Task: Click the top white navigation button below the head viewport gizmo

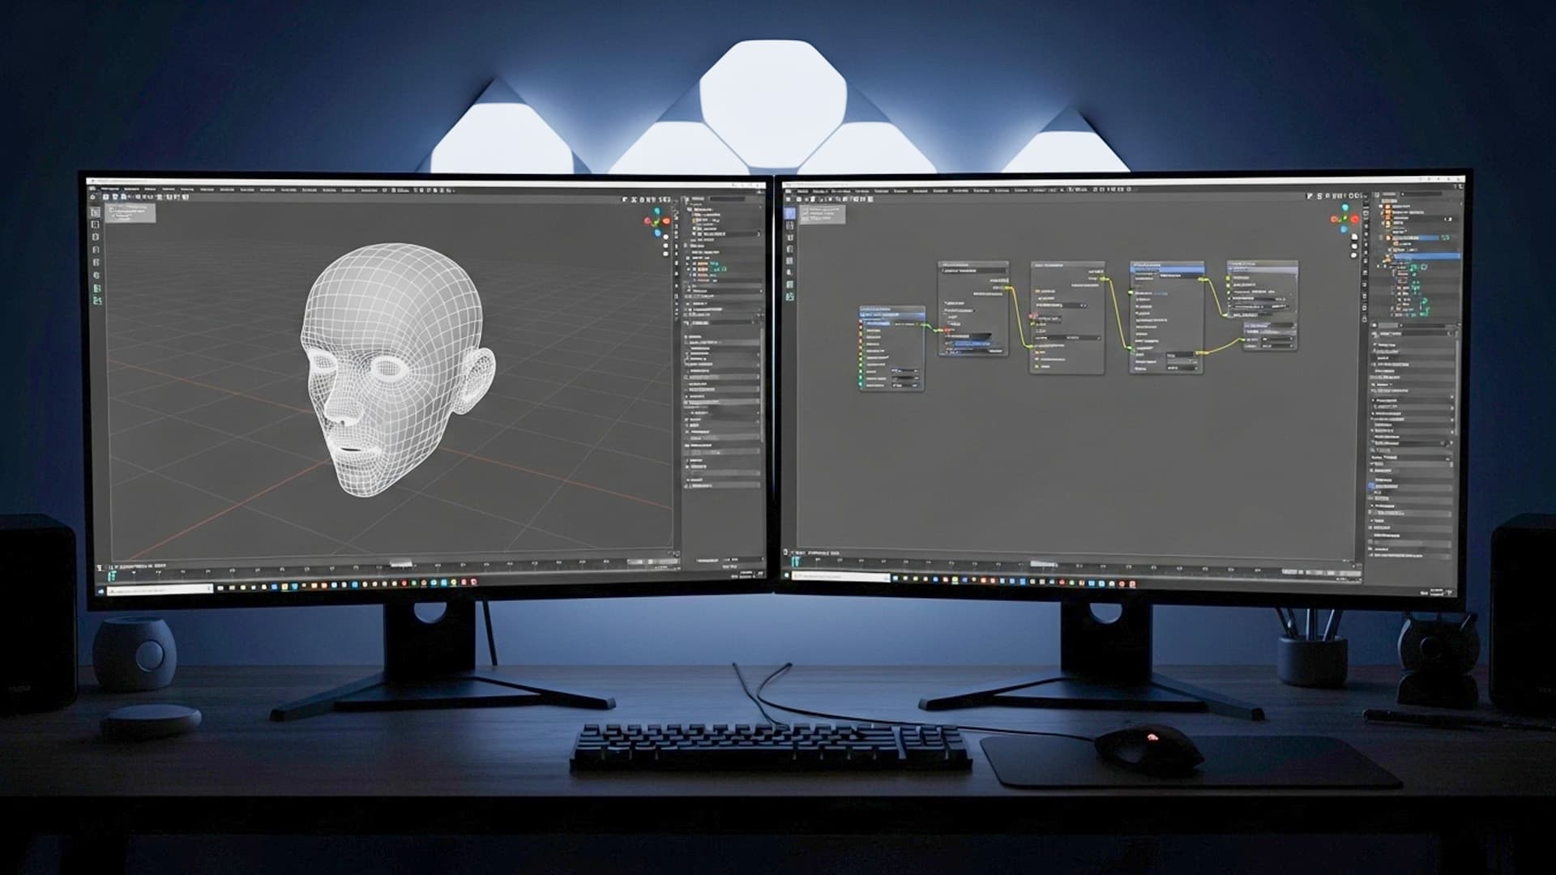Action: (665, 236)
